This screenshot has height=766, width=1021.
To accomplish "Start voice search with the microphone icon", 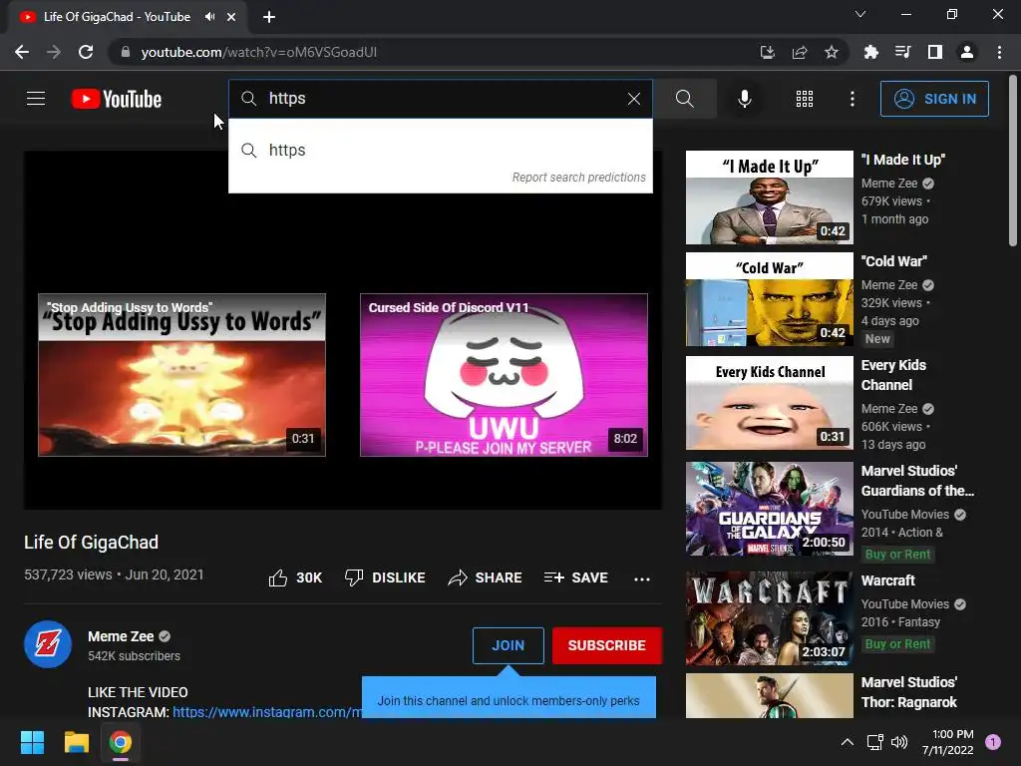I will (744, 99).
